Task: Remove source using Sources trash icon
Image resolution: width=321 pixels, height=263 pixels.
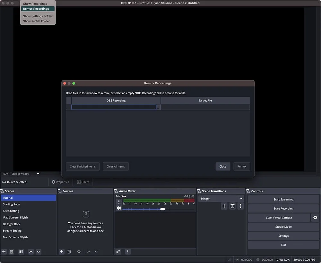Action: 69,251
